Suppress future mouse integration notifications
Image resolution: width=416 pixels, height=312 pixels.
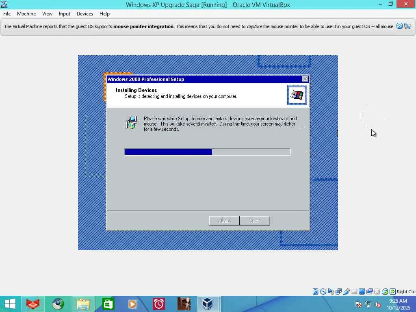click(407, 26)
